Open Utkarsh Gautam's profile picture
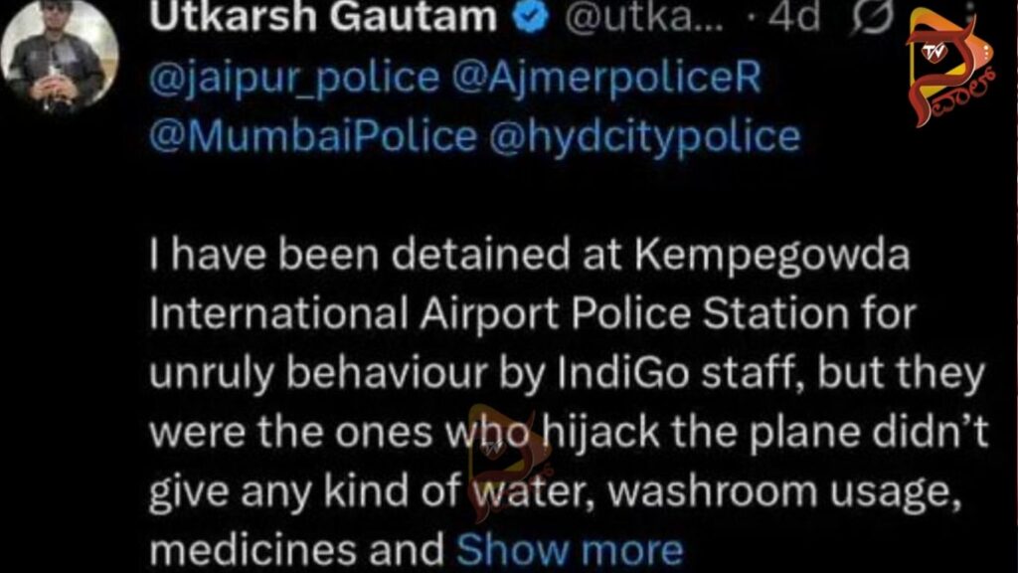The width and height of the screenshot is (1018, 573). pos(60,56)
